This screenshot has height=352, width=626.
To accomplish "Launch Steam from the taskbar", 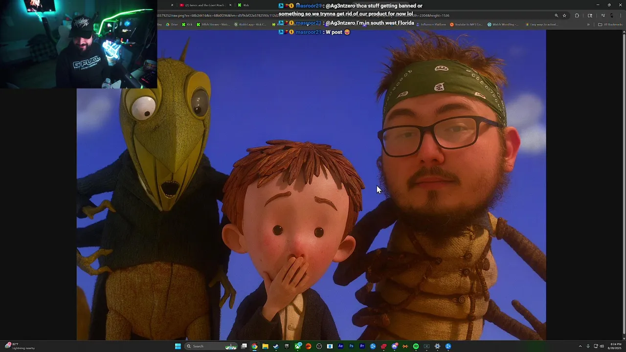I will [x=276, y=346].
